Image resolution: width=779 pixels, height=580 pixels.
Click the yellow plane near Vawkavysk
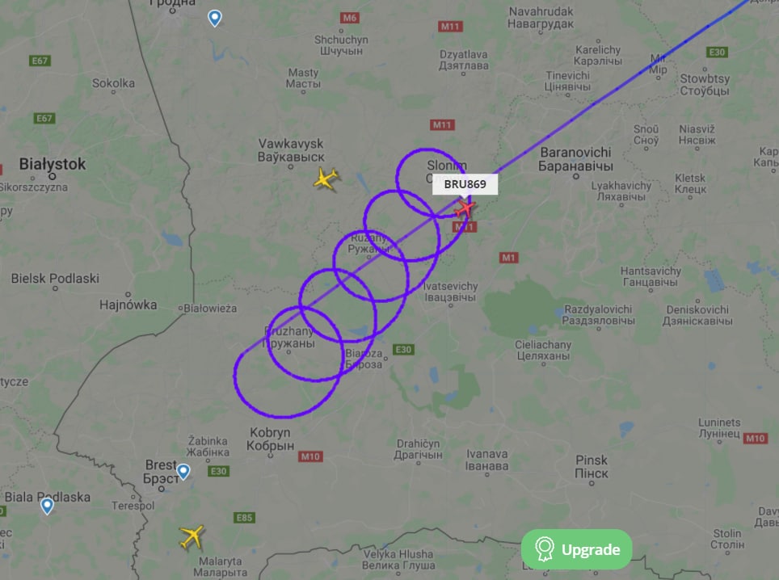point(326,179)
